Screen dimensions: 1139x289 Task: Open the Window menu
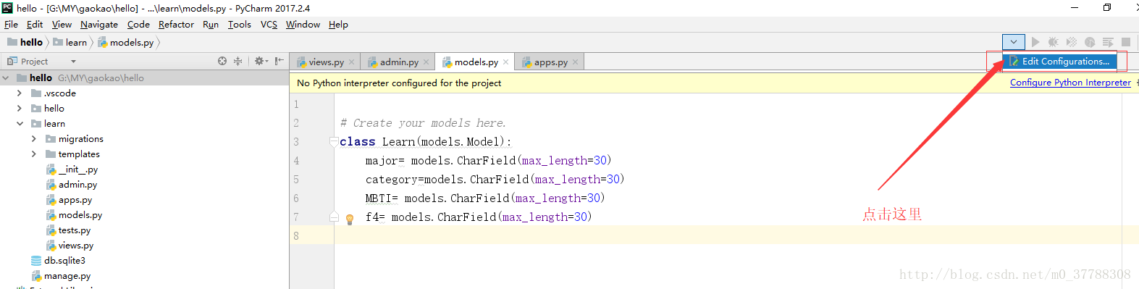(303, 24)
